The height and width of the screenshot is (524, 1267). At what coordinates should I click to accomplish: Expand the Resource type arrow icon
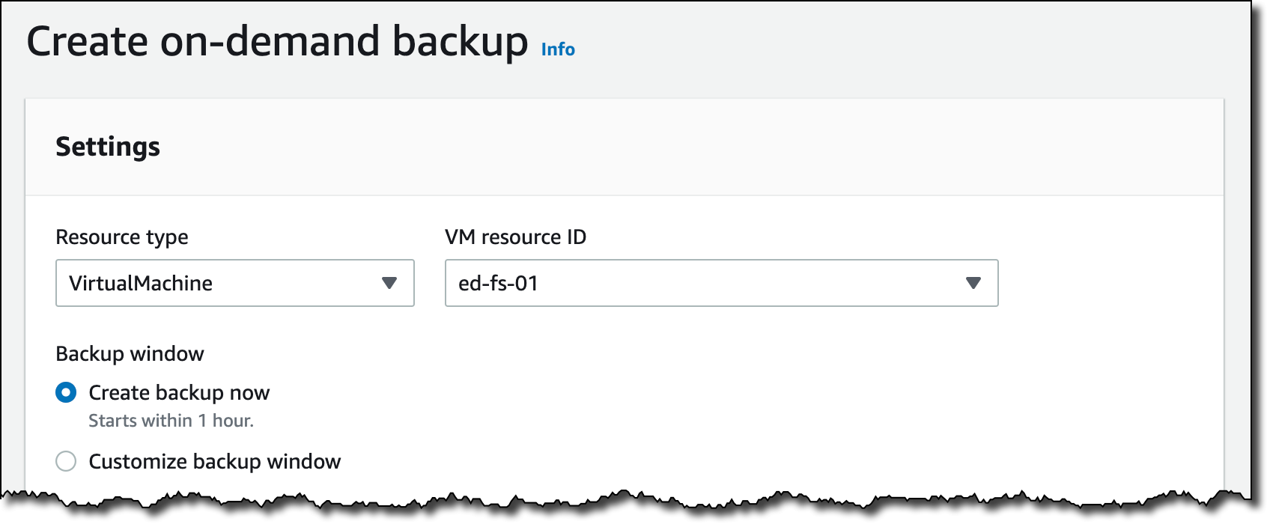tap(389, 283)
